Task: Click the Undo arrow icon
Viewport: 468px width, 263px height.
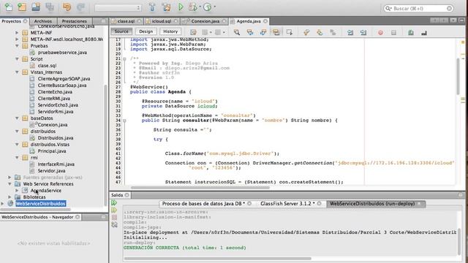Action: pyautogui.click(x=67, y=7)
